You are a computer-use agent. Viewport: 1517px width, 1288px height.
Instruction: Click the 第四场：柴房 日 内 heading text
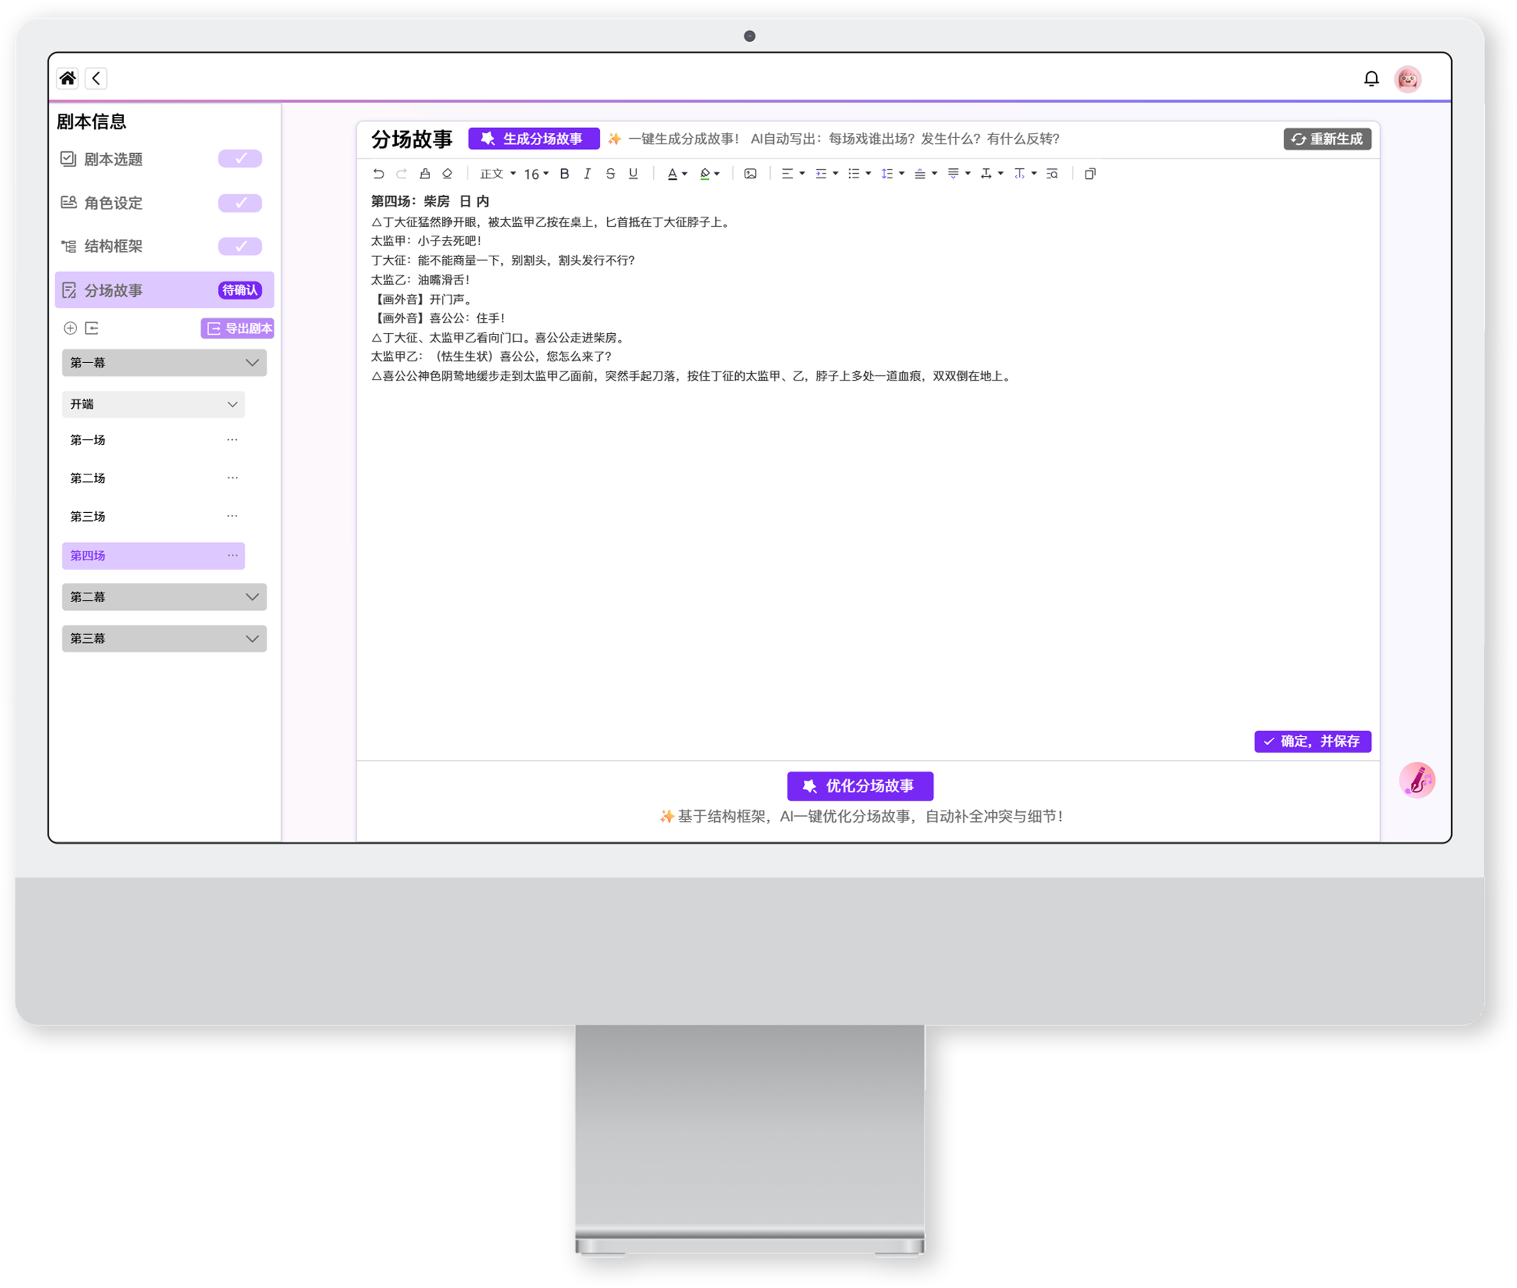[x=430, y=201]
